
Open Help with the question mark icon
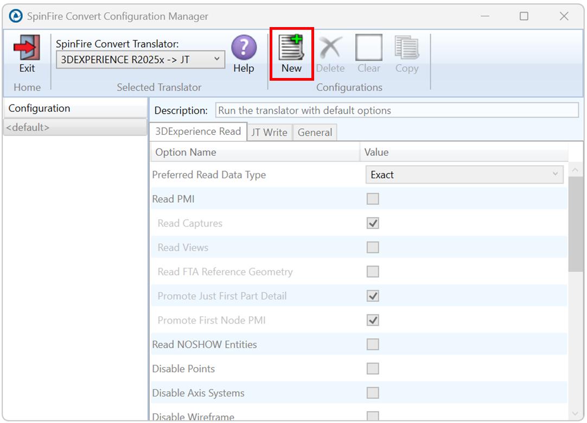[244, 48]
